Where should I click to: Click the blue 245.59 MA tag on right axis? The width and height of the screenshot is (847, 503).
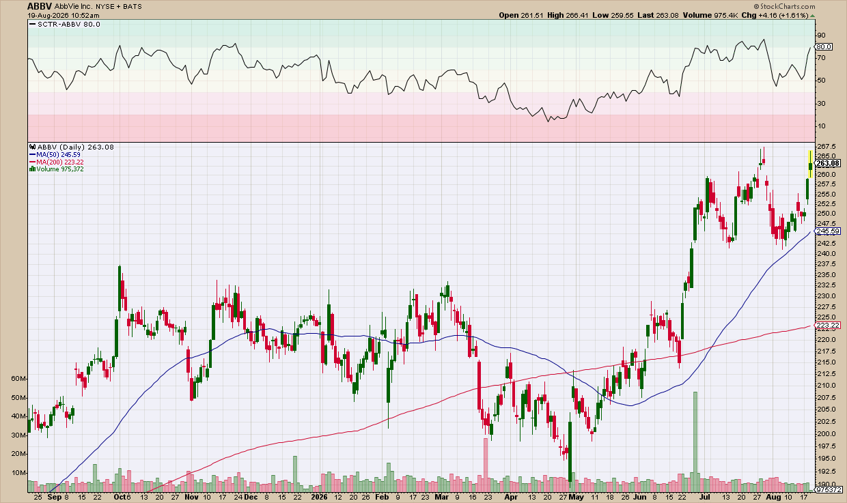(x=827, y=231)
